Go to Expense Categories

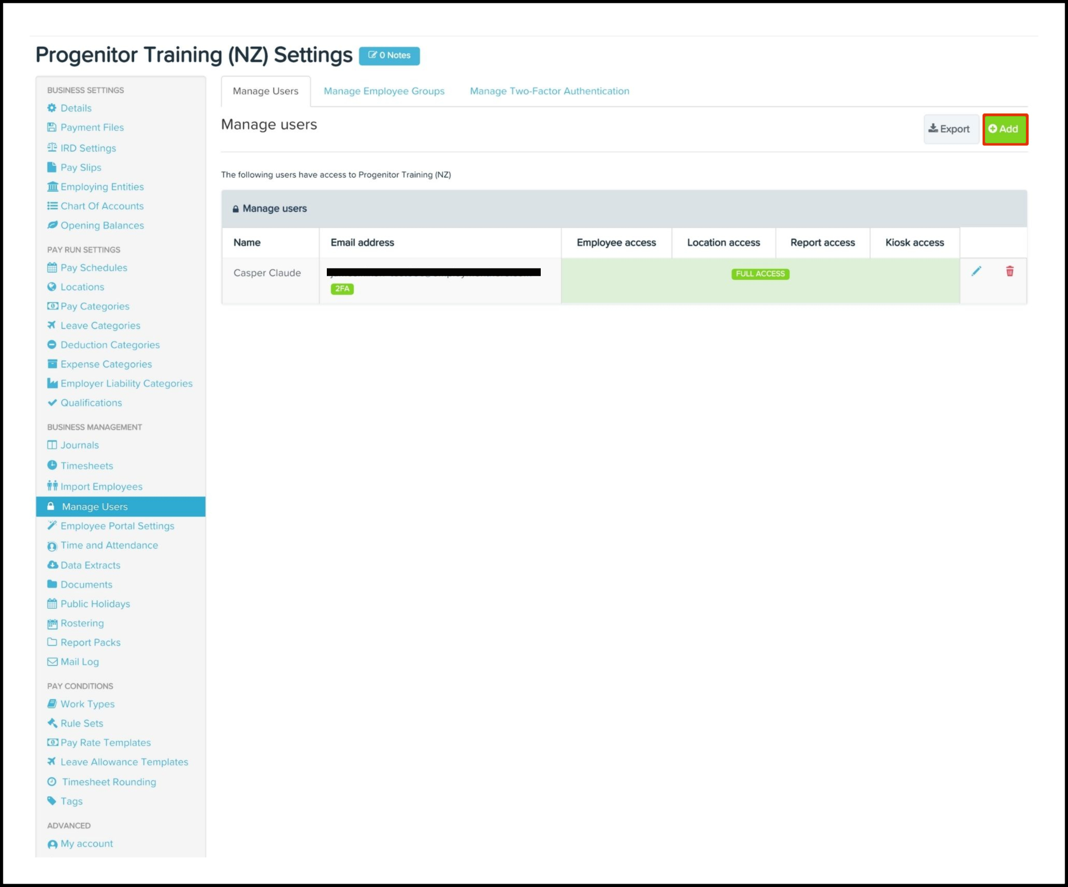(106, 364)
